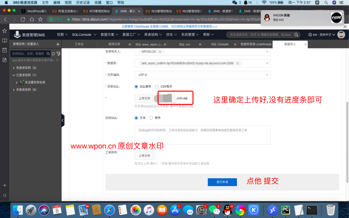This screenshot has width=349, height=218.
Task: Switch to WordPress browser tab
Action: 35,11
